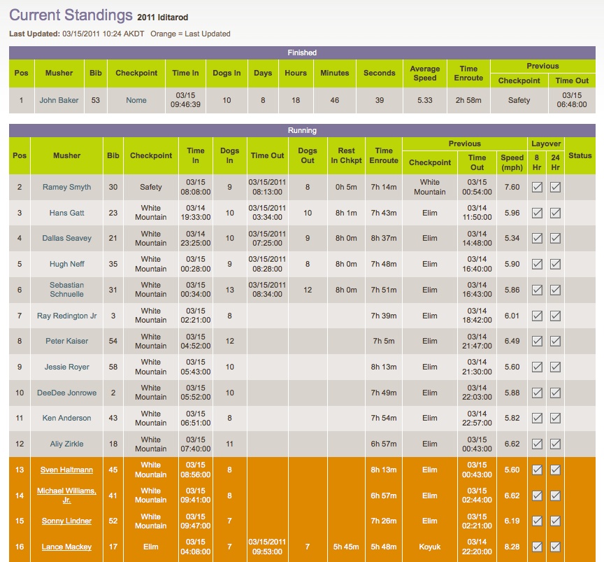Image resolution: width=604 pixels, height=562 pixels.
Task: Click Ray Redington Jr's 24 Hr layover checkbox
Action: pos(555,316)
